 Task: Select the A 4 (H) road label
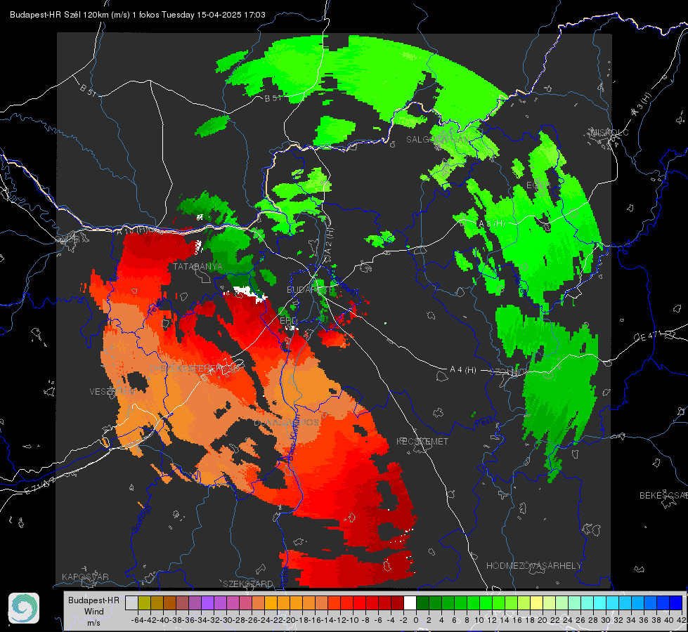pos(463,370)
